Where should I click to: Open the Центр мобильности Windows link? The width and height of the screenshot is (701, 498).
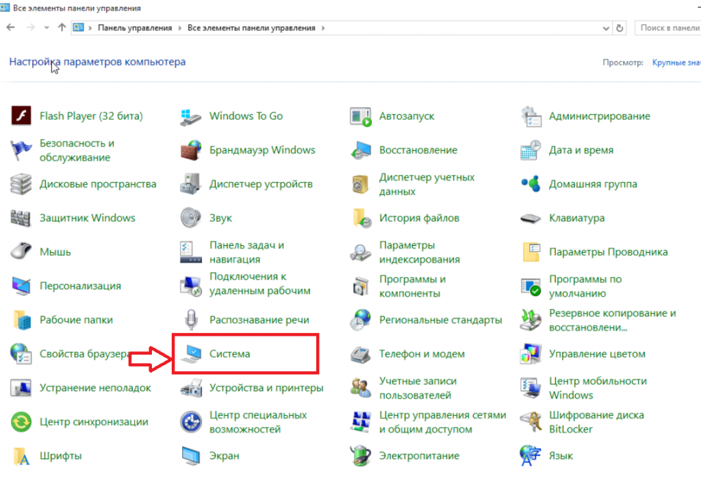(598, 388)
